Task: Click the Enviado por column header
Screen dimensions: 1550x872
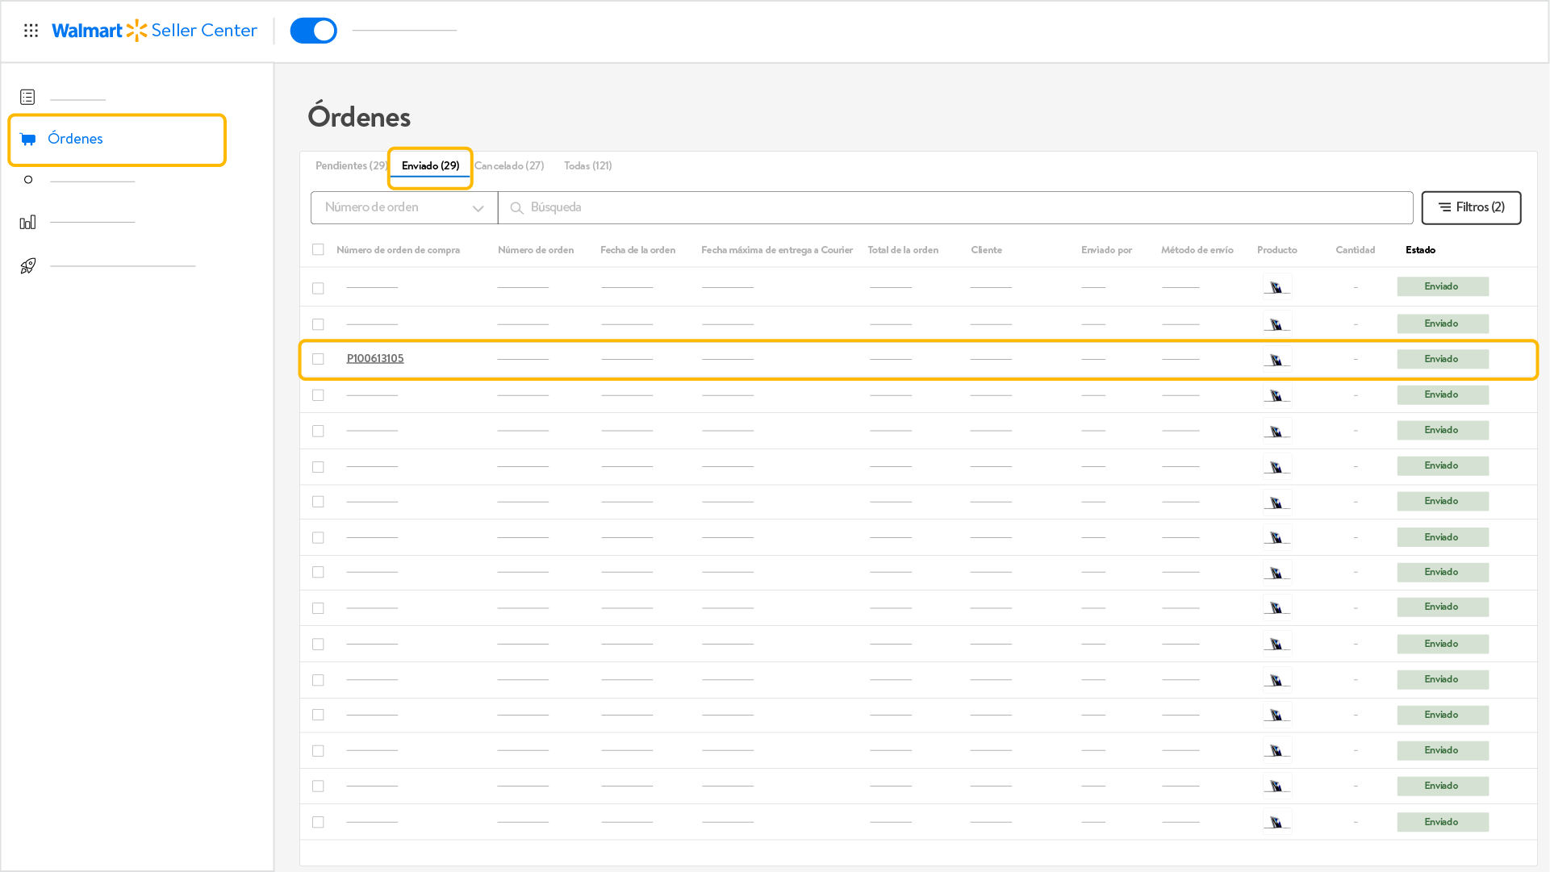Action: pos(1106,250)
